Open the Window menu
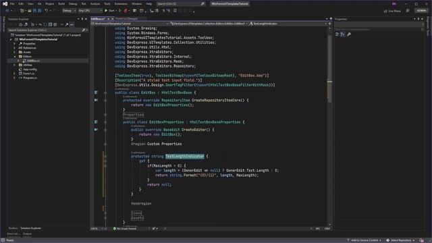The image size is (432, 243). pos(136,4)
